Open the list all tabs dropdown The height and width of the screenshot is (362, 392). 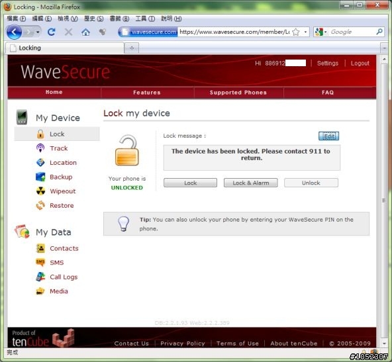pyautogui.click(x=384, y=48)
